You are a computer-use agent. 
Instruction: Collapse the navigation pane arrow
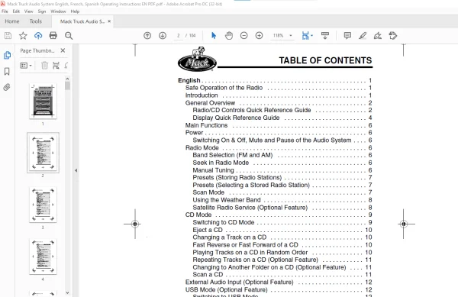pyautogui.click(x=76, y=170)
